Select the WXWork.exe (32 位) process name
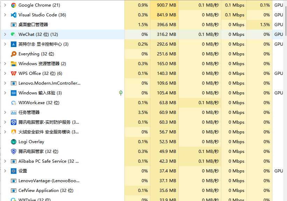 point(39,103)
